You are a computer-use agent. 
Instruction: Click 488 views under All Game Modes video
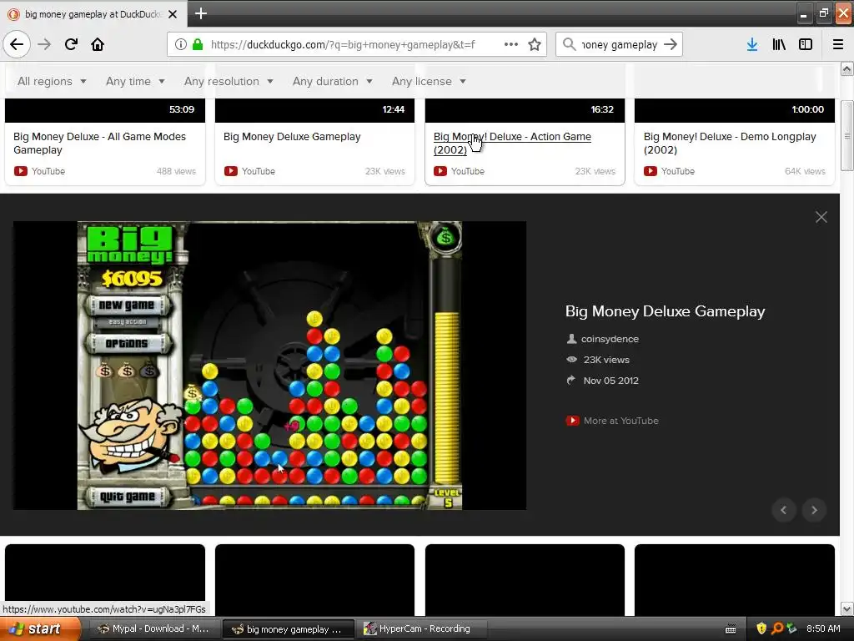[176, 171]
